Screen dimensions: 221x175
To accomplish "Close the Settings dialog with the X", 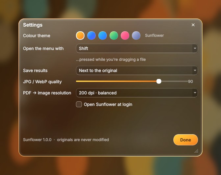I will click(x=193, y=25).
